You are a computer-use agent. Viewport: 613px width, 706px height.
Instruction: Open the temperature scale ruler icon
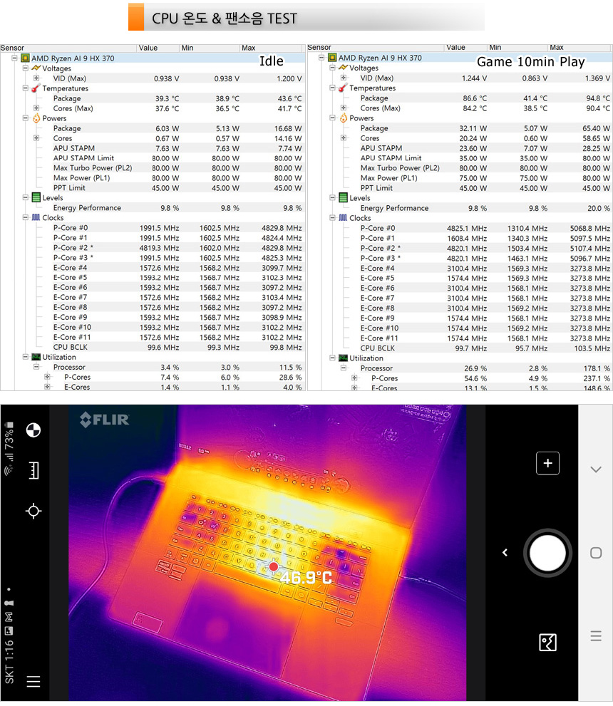[33, 470]
